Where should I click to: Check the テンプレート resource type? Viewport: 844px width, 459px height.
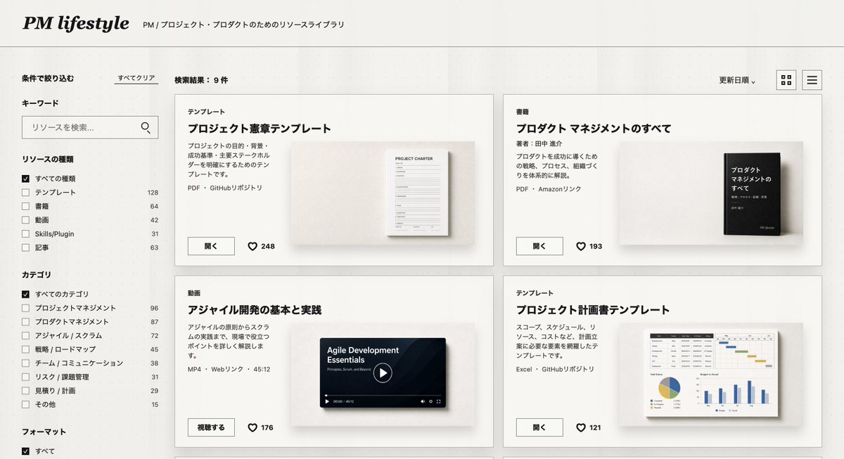(26, 193)
